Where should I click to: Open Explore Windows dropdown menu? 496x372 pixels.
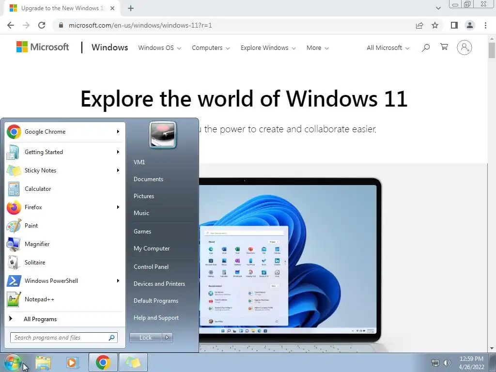(x=268, y=48)
